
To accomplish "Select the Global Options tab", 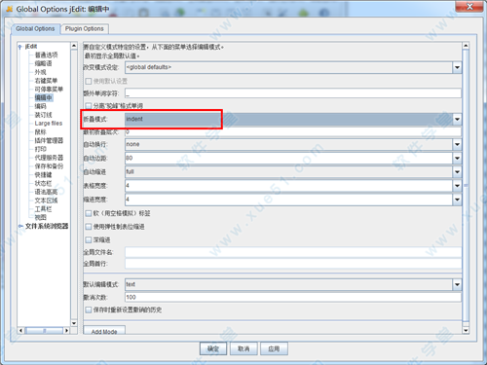I will 35,29.
